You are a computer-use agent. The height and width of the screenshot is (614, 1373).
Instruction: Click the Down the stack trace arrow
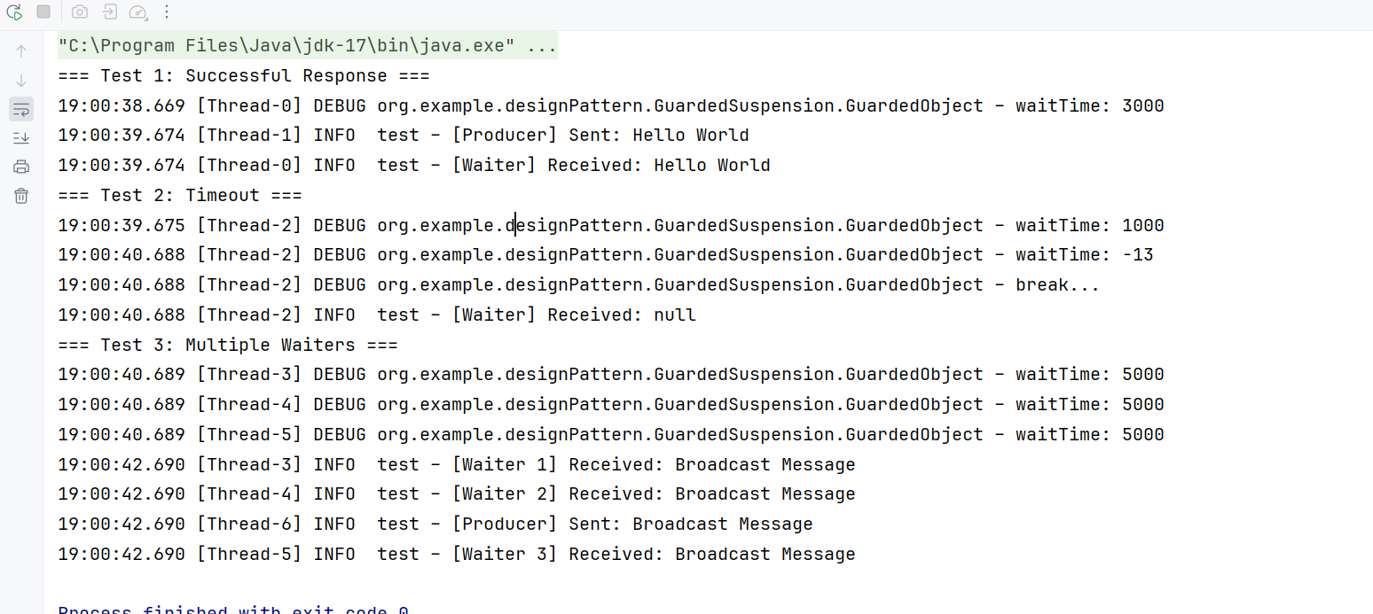[21, 81]
